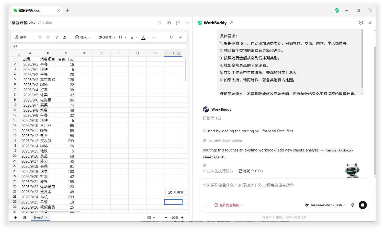Open view mode dropdown arrow

point(154,218)
